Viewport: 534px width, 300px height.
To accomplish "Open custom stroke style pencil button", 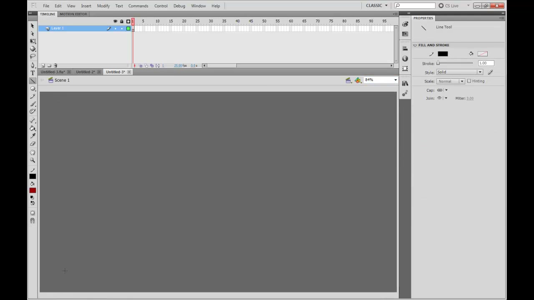I will pos(490,72).
